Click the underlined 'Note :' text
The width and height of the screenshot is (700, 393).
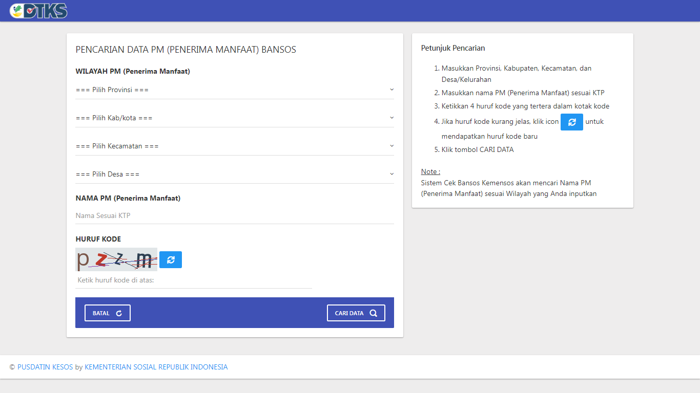click(430, 171)
